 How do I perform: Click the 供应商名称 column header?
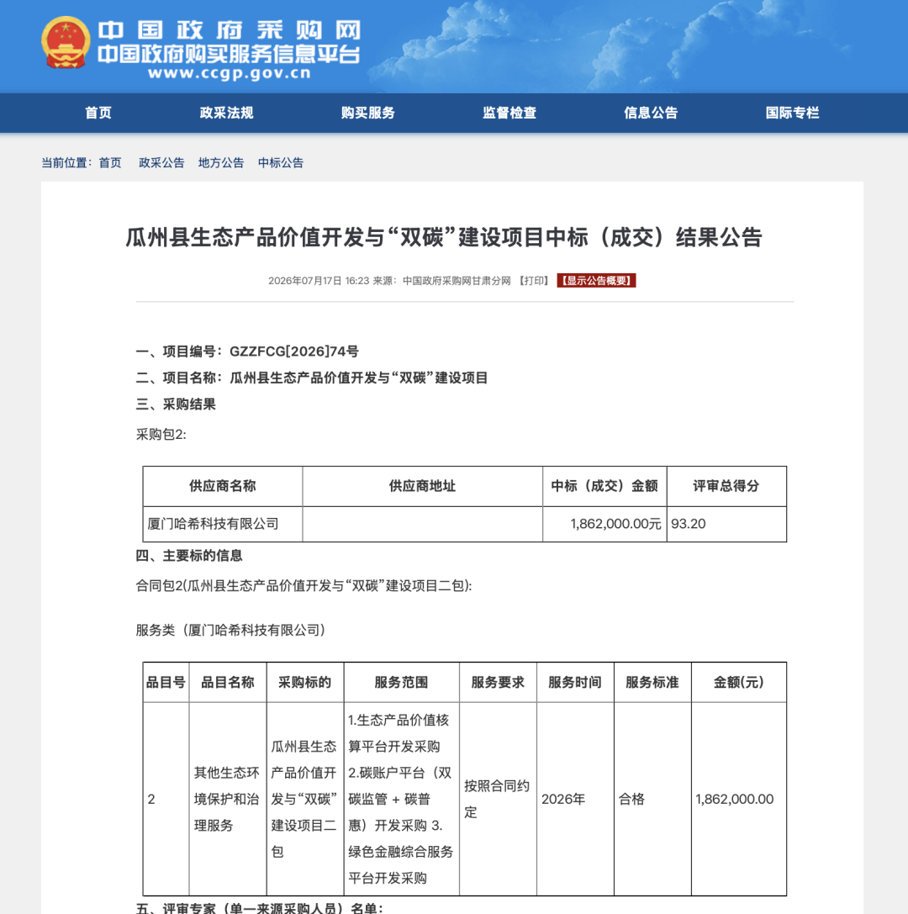(x=223, y=486)
